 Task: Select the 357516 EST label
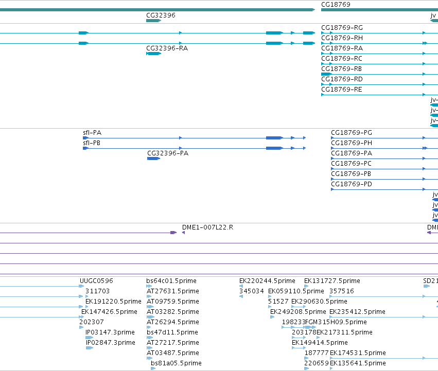click(342, 291)
